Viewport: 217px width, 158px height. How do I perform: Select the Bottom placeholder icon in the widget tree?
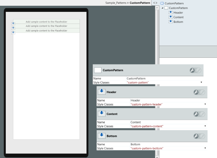coord(171,22)
